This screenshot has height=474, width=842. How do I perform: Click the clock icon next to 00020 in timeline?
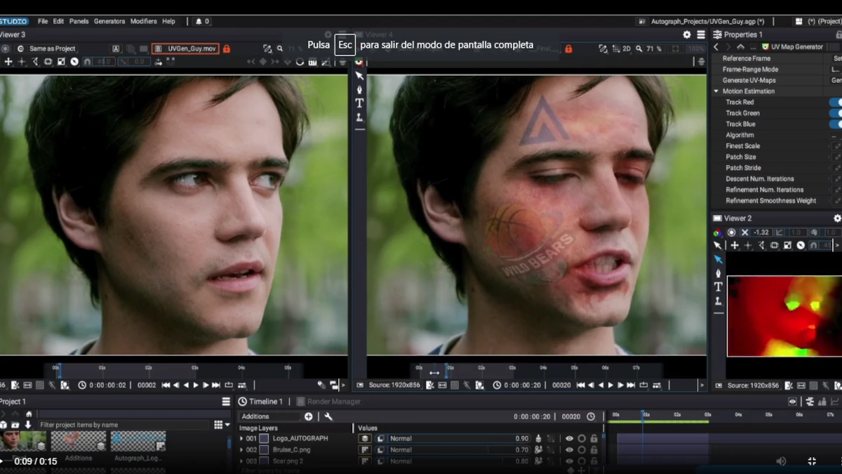click(591, 416)
